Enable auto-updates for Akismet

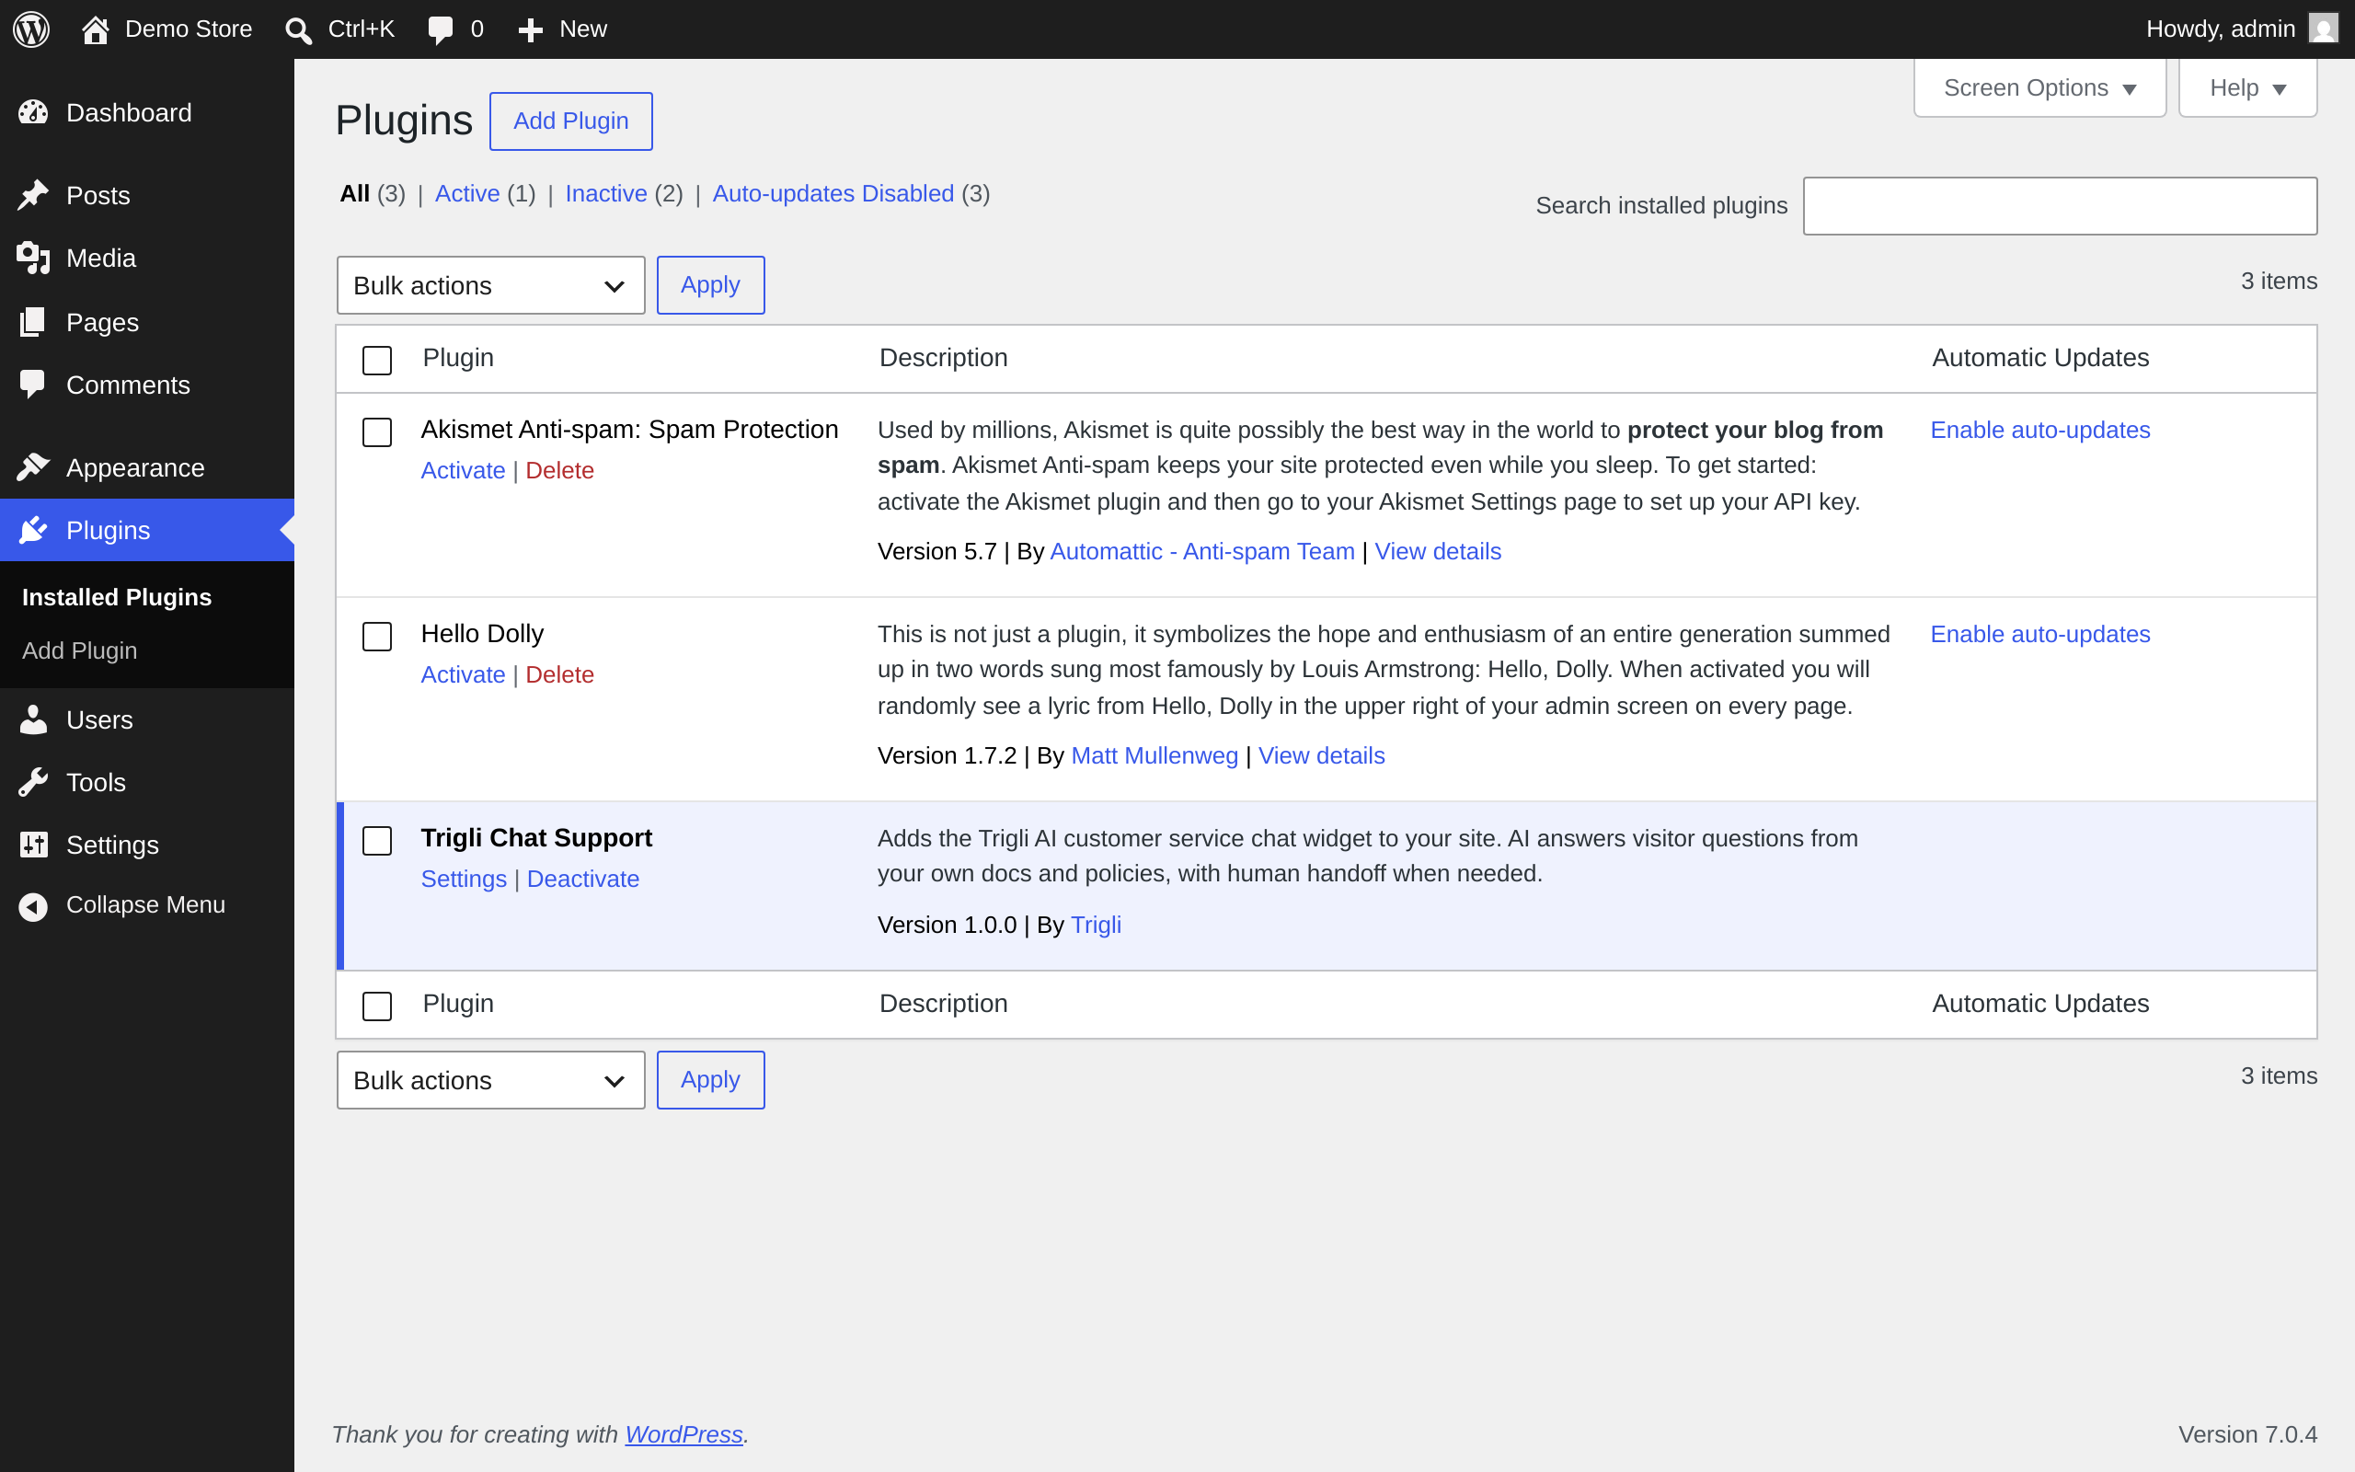click(x=2039, y=431)
